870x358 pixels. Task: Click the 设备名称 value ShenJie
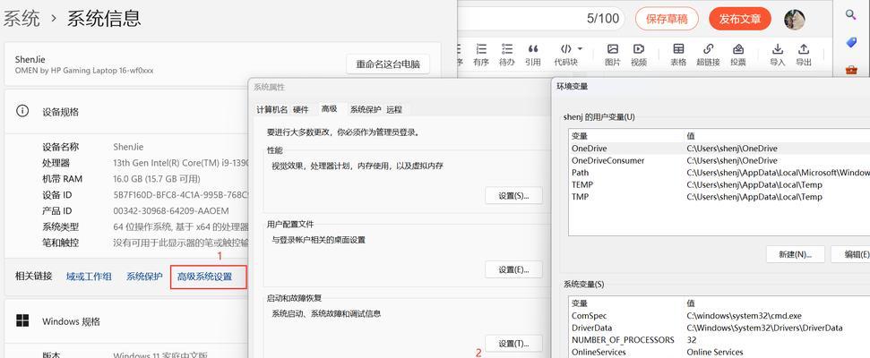(128, 147)
